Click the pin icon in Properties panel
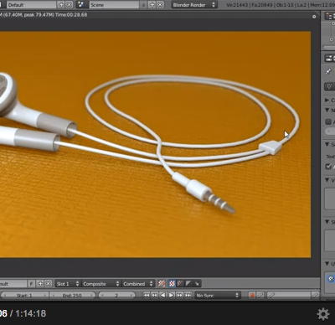Viewport: 335px width, 325px height. [328, 72]
